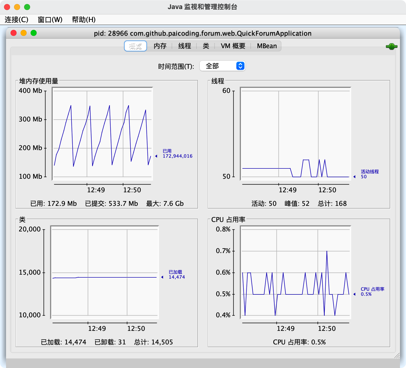
Task: Select the 概览 tab
Action: pyautogui.click(x=136, y=46)
